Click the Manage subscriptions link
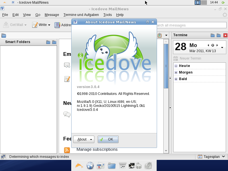The height and width of the screenshot is (171, 228). pyautogui.click(x=97, y=149)
